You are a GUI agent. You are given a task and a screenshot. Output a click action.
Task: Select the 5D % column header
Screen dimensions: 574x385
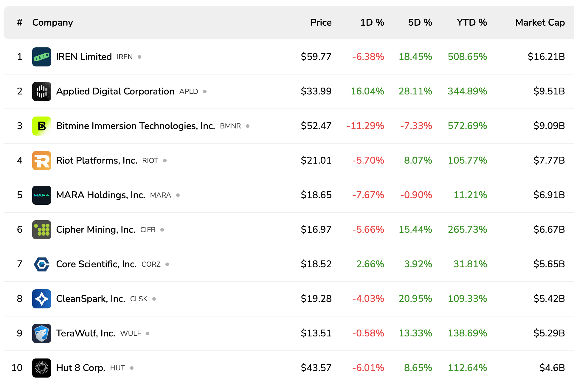point(420,22)
